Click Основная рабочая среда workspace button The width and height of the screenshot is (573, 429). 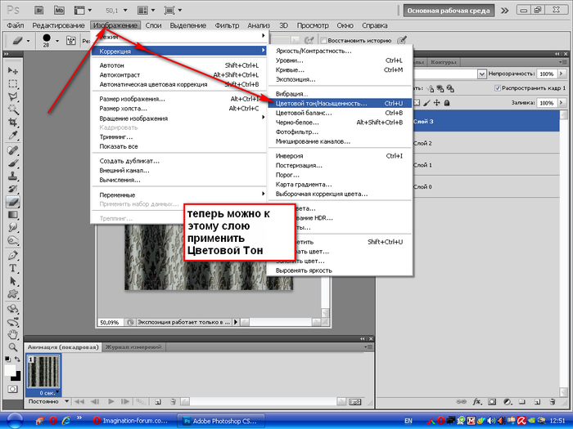(449, 11)
